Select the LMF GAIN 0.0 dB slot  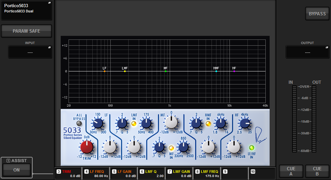[x=179, y=174]
